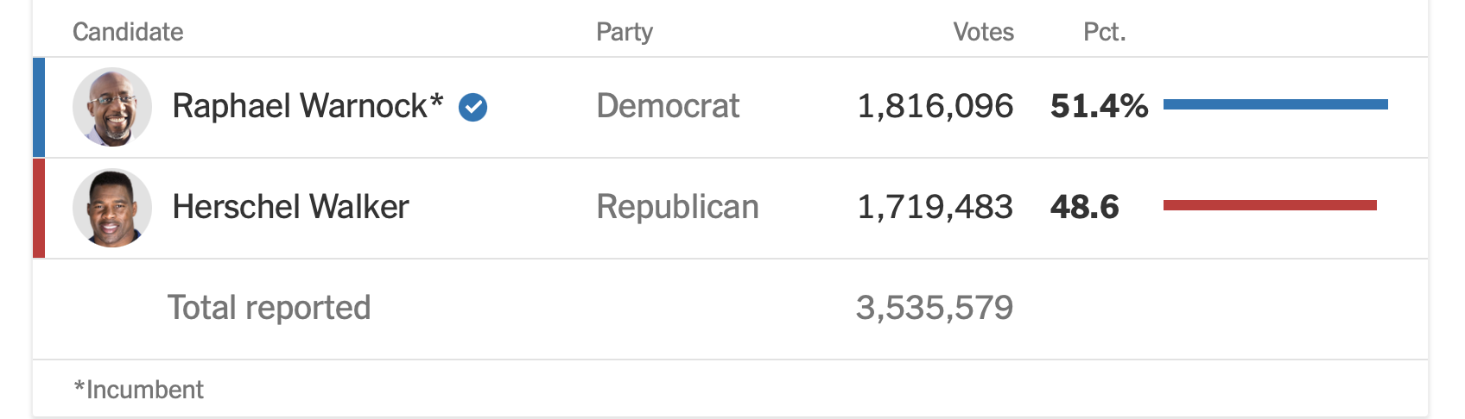Viewport: 1465px width, 419px height.
Task: Click the Total reported row label
Action: [269, 308]
